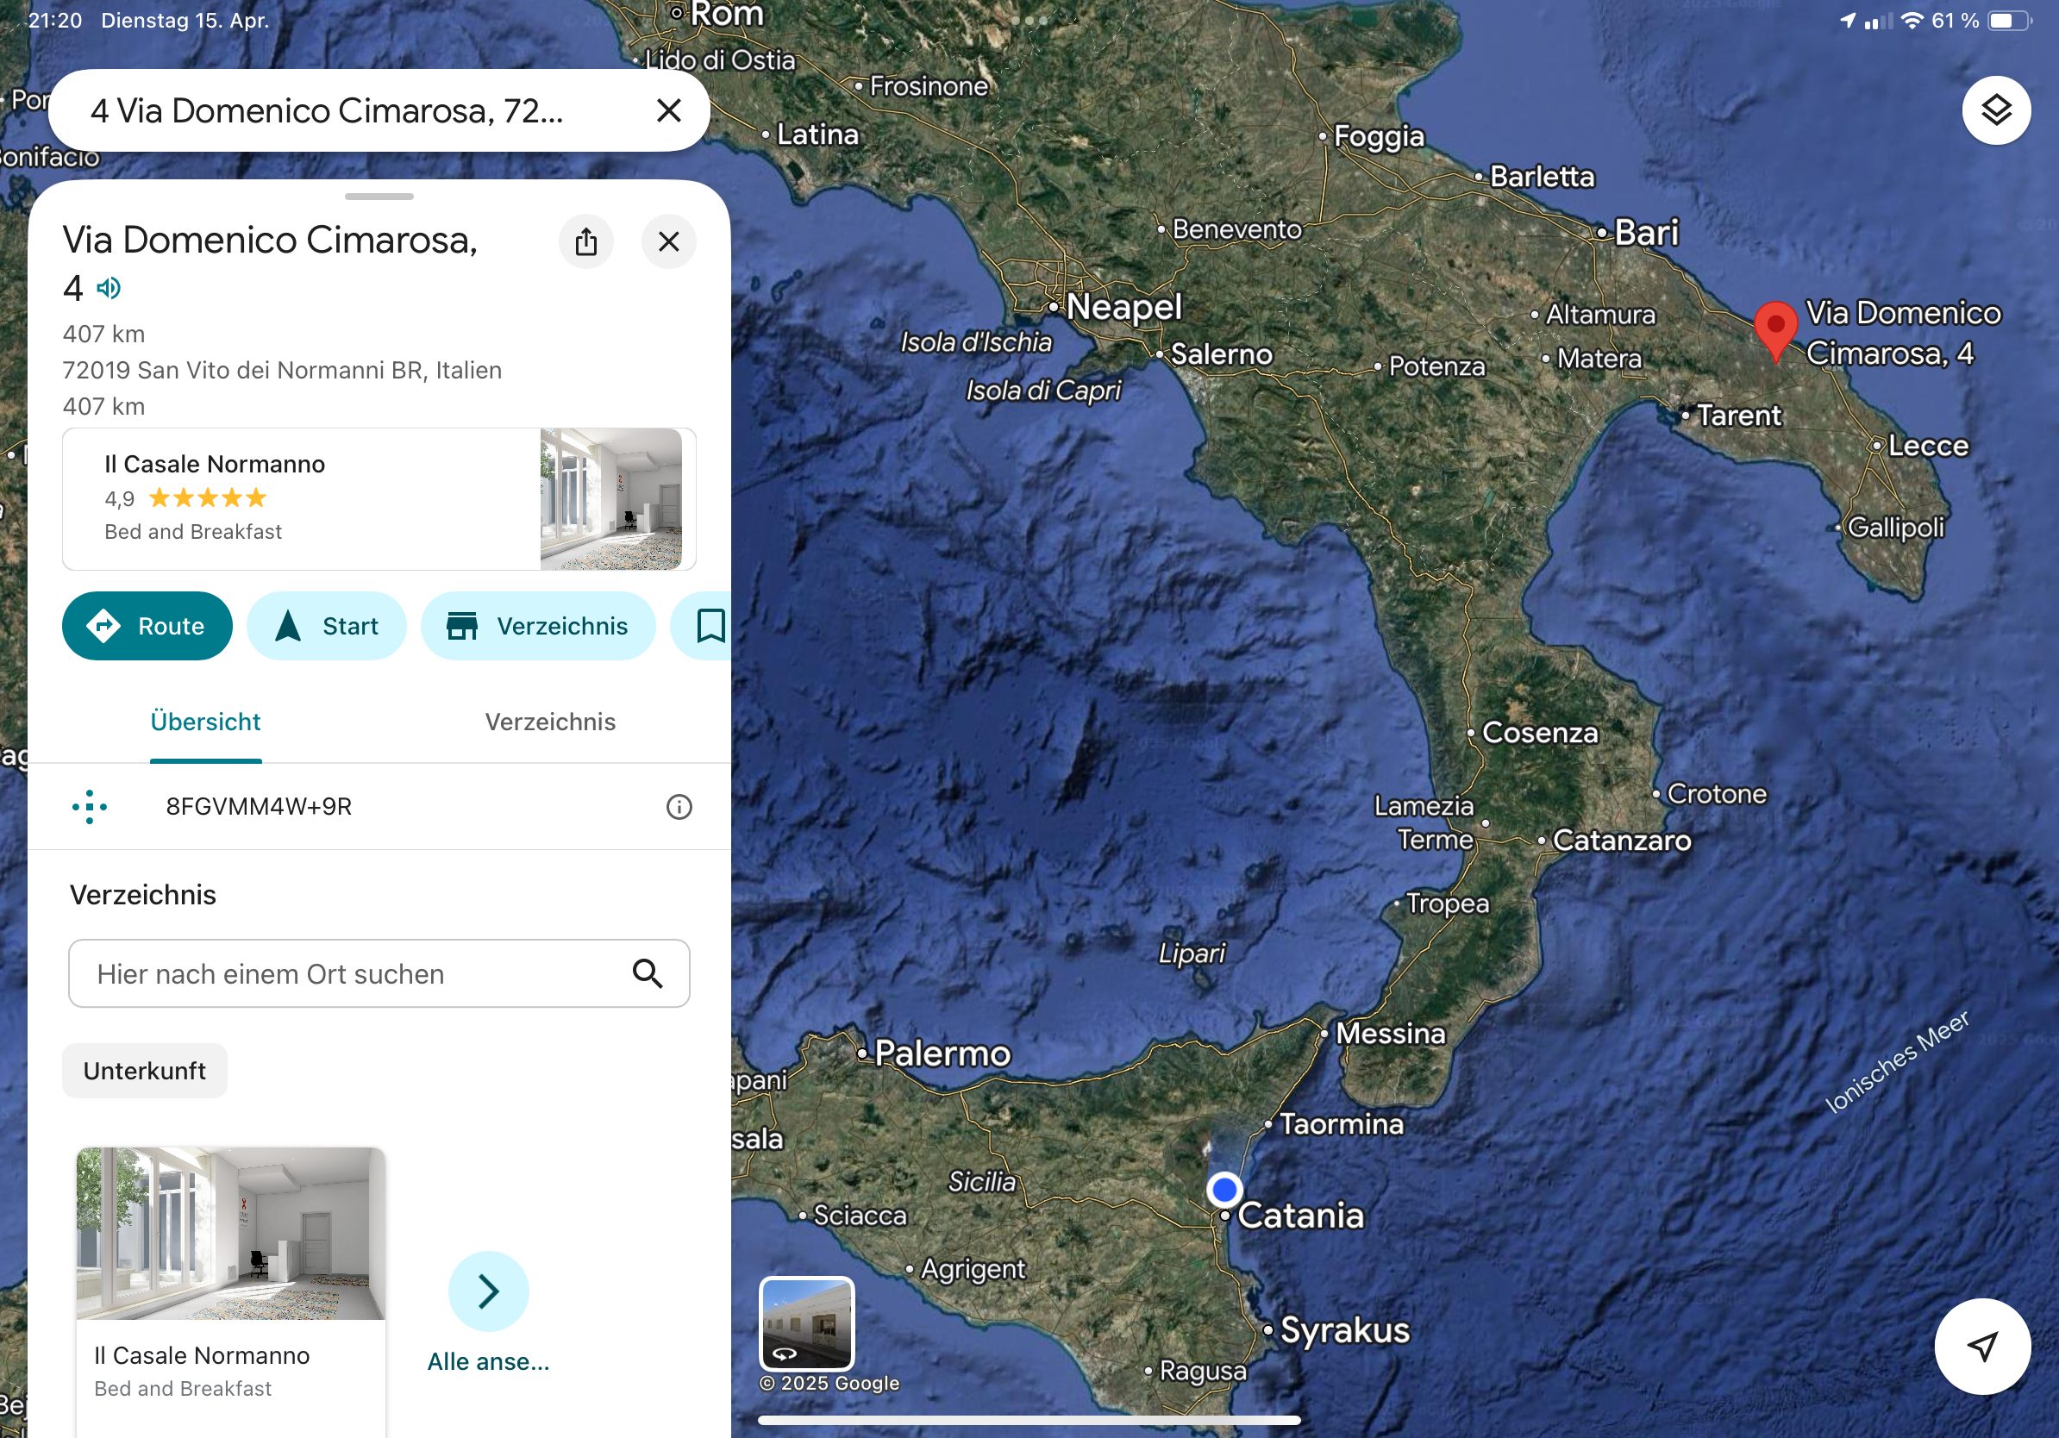The width and height of the screenshot is (2059, 1438).
Task: Tap the Isola di Capri label
Action: [1043, 390]
